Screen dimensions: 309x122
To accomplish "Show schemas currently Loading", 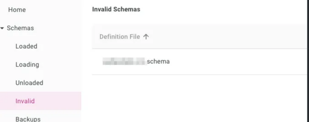I will [x=27, y=64].
